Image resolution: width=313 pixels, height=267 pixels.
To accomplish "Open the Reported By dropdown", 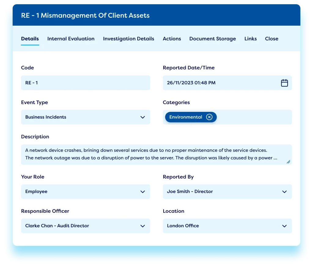I will (x=284, y=192).
